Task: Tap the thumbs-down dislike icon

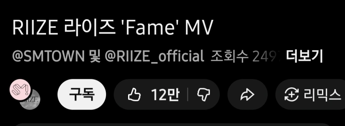Action: click(x=203, y=95)
